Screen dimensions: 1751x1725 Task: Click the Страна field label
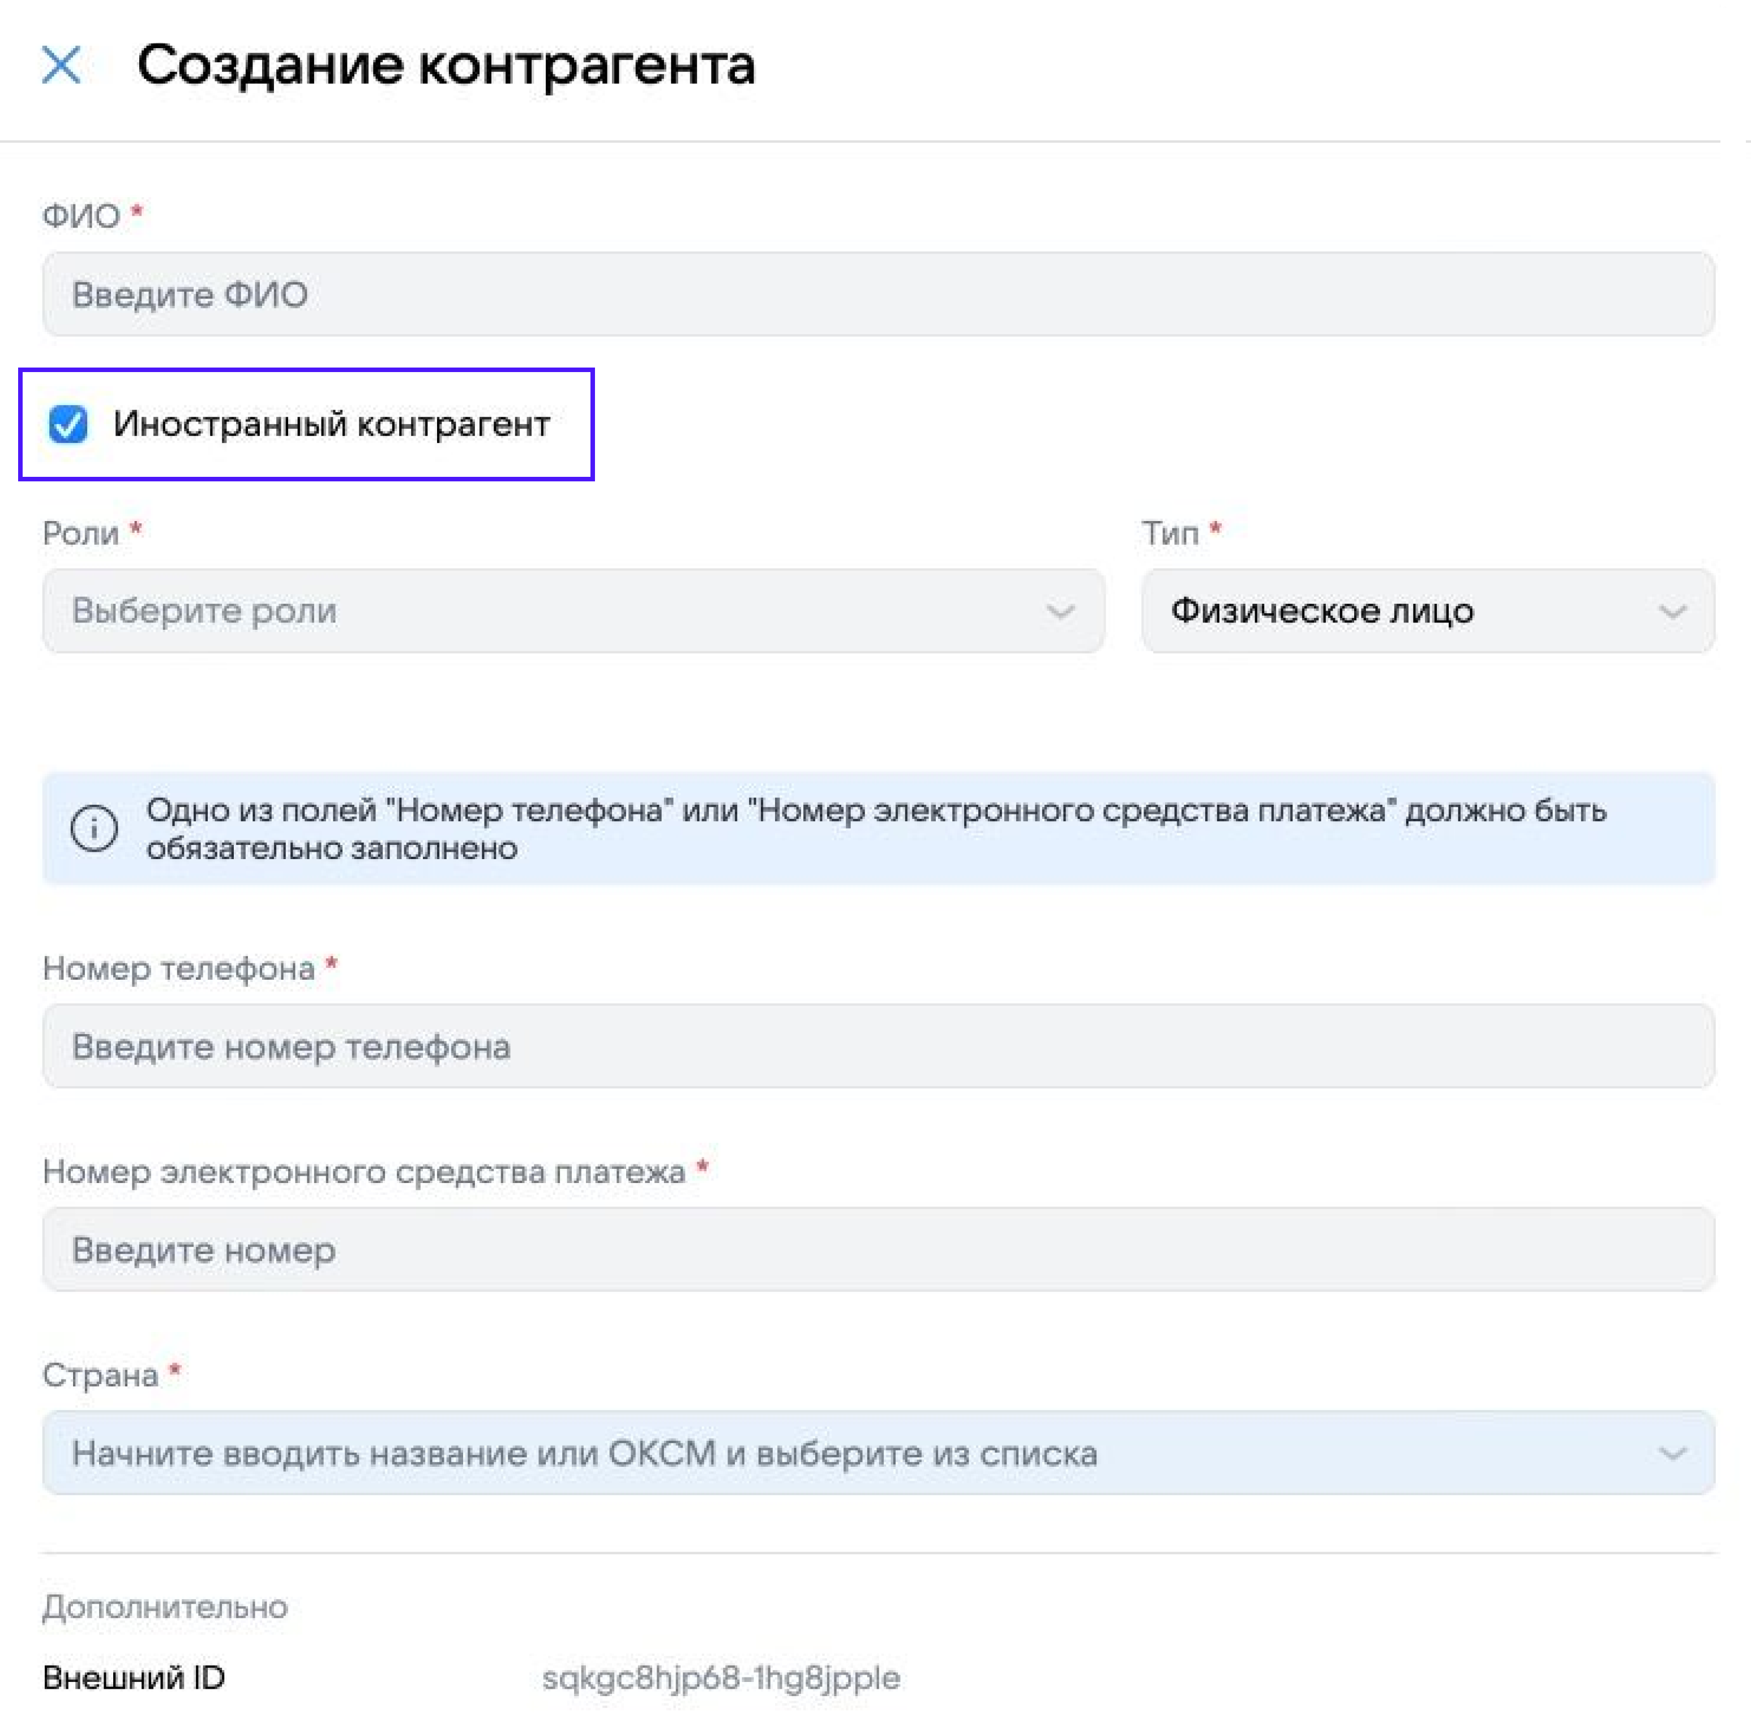pyautogui.click(x=101, y=1375)
